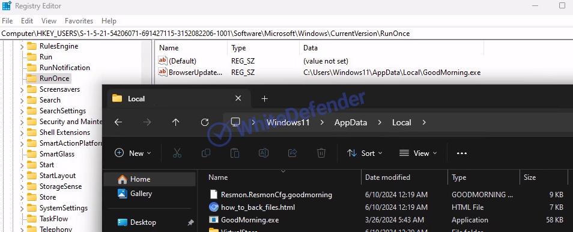Expand the StartLayout registry key
Screen dimensions: 573x232
pos(22,176)
